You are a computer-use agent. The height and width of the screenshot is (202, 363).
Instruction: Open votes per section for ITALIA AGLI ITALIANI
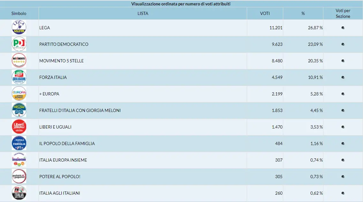click(343, 193)
